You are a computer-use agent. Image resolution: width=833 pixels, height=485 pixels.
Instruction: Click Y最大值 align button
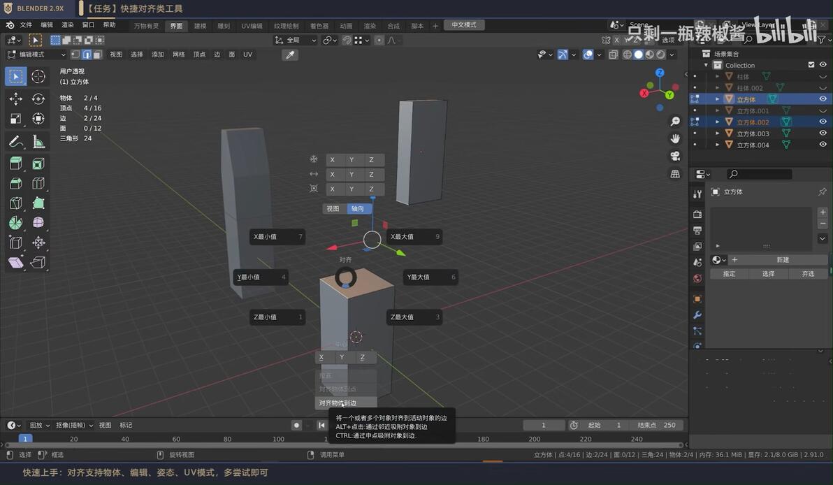point(430,277)
